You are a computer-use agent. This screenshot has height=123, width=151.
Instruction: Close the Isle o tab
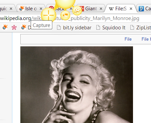tap(41, 9)
